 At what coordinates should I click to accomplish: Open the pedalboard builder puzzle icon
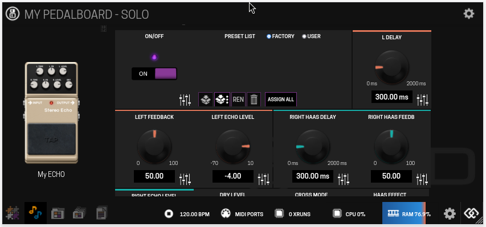click(x=13, y=213)
